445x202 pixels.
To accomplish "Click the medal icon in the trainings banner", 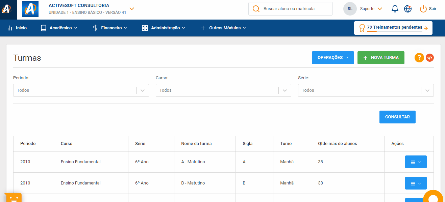I will point(362,28).
